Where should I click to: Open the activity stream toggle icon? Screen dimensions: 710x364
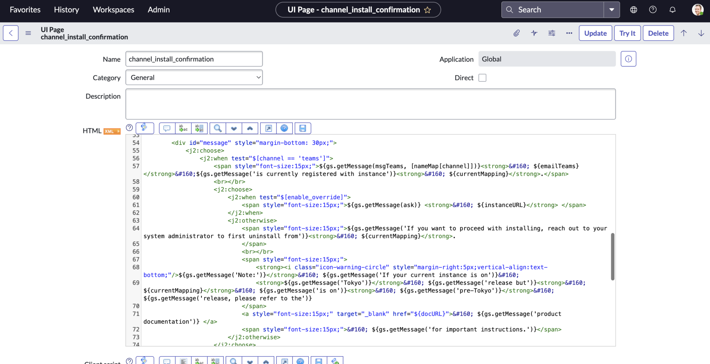click(534, 33)
